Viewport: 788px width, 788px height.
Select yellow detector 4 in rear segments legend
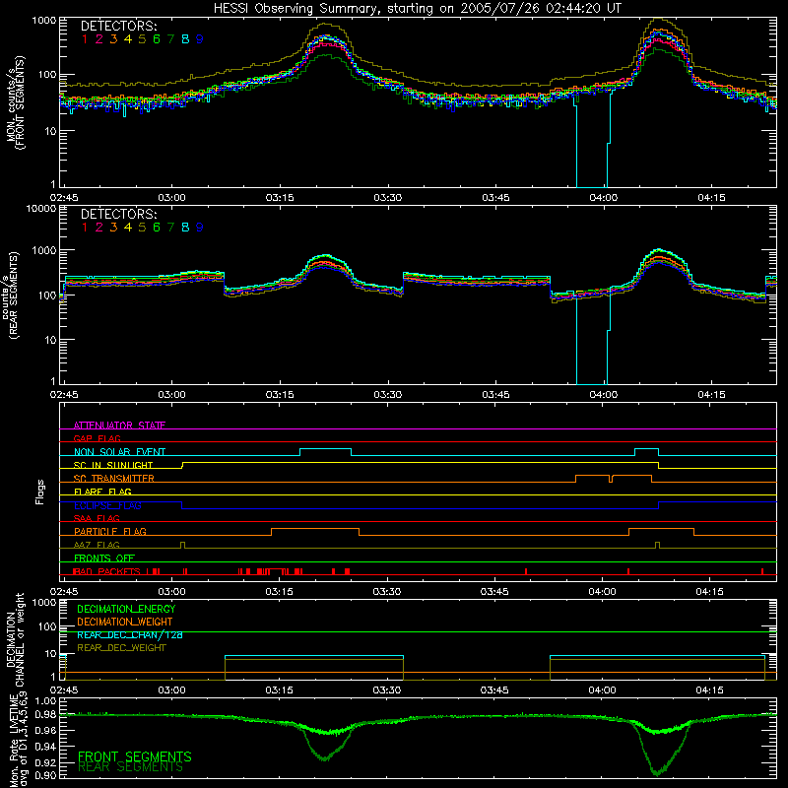click(x=128, y=228)
